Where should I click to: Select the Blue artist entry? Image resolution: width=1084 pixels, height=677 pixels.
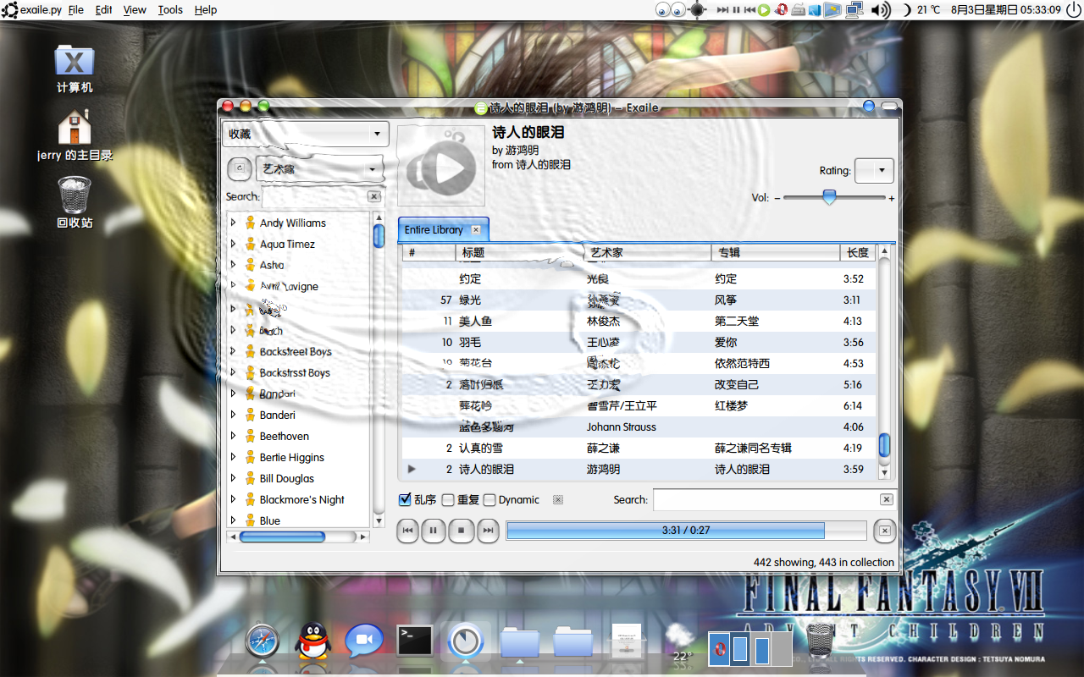point(270,520)
